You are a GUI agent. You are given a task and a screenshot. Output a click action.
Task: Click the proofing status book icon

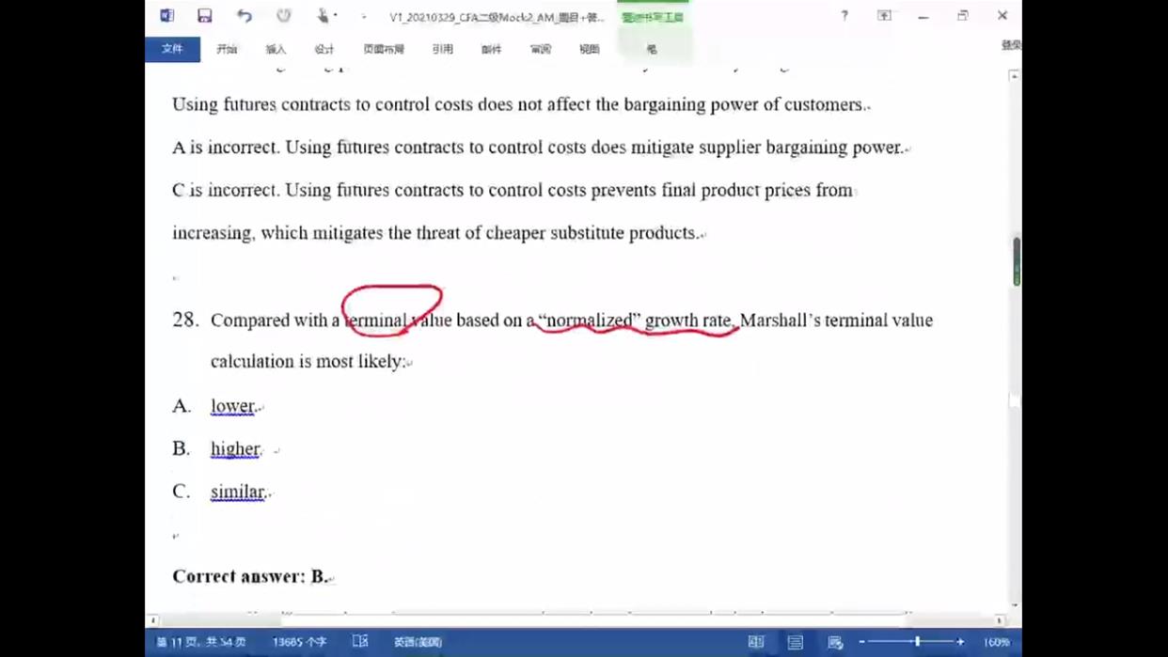point(360,641)
